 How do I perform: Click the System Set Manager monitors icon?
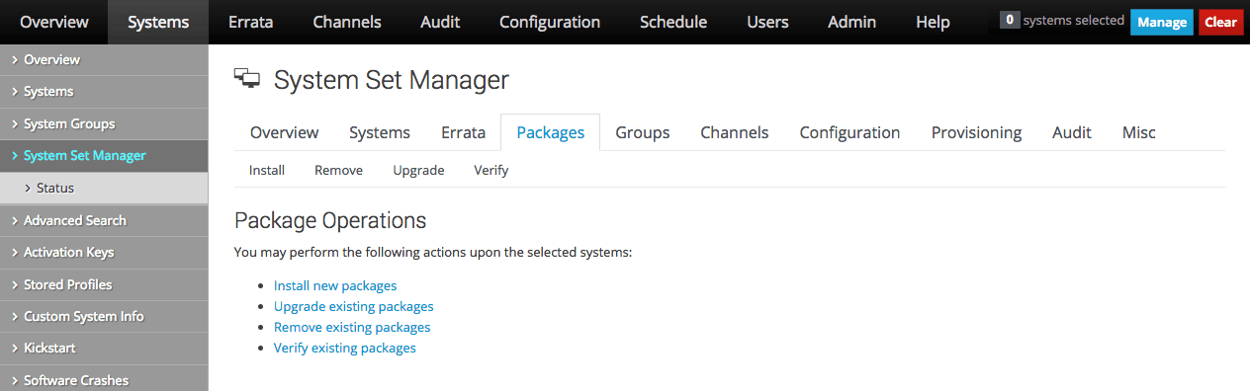click(247, 79)
